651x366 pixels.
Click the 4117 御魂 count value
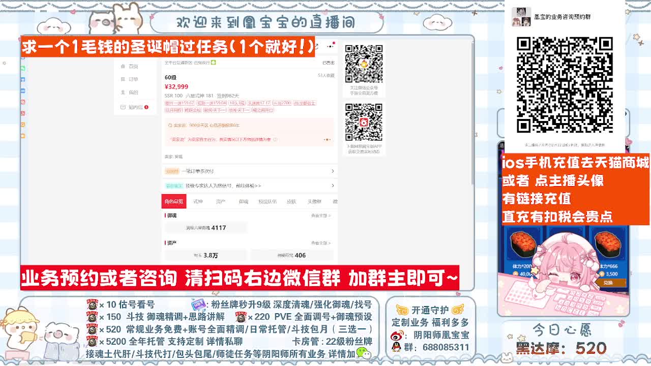click(x=219, y=228)
